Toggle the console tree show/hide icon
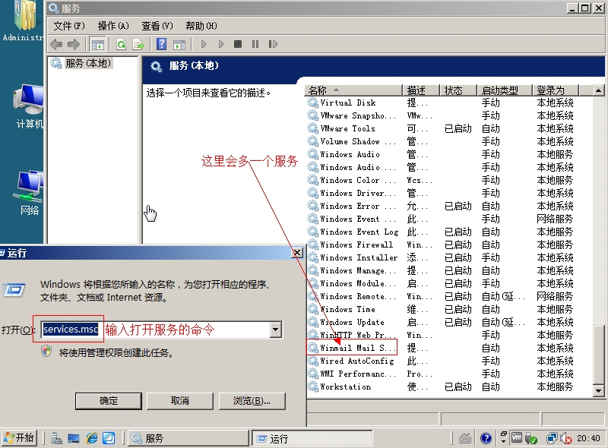The width and height of the screenshot is (608, 448). (x=98, y=44)
